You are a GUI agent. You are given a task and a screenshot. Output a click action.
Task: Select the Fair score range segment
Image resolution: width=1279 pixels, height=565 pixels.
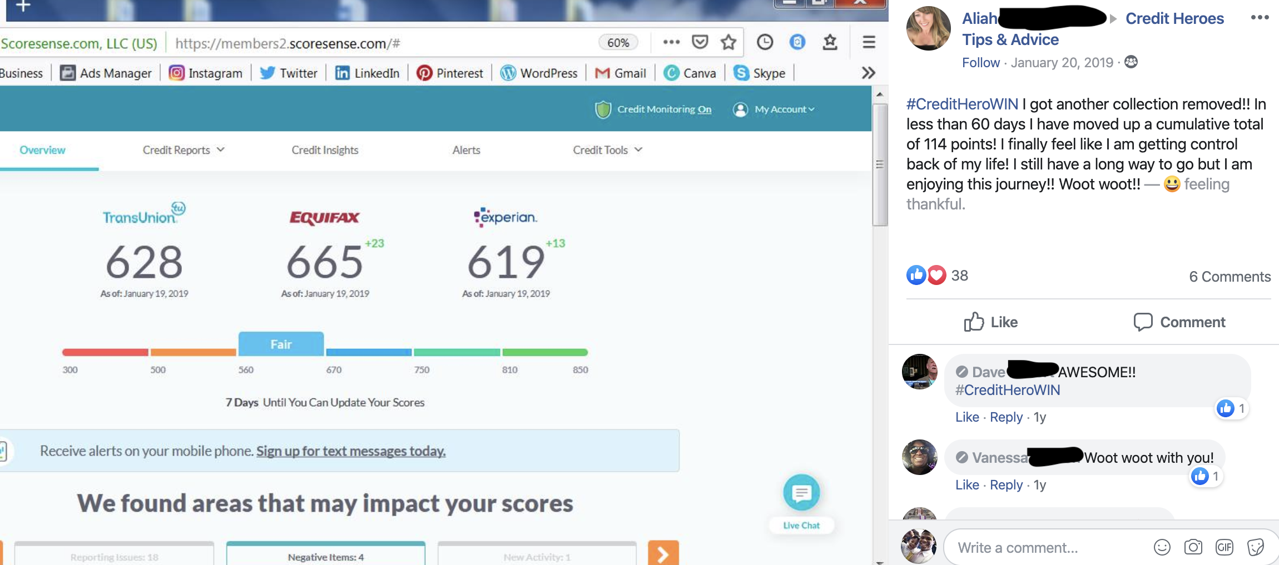(x=281, y=345)
